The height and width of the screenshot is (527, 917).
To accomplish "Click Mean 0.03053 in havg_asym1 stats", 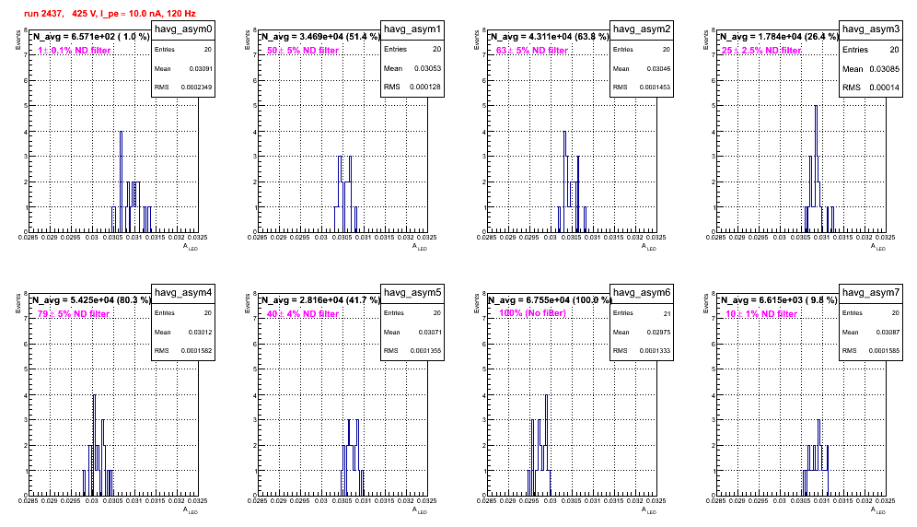I will point(412,68).
